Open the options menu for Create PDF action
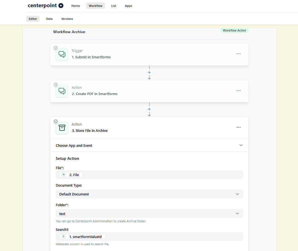 238,90
